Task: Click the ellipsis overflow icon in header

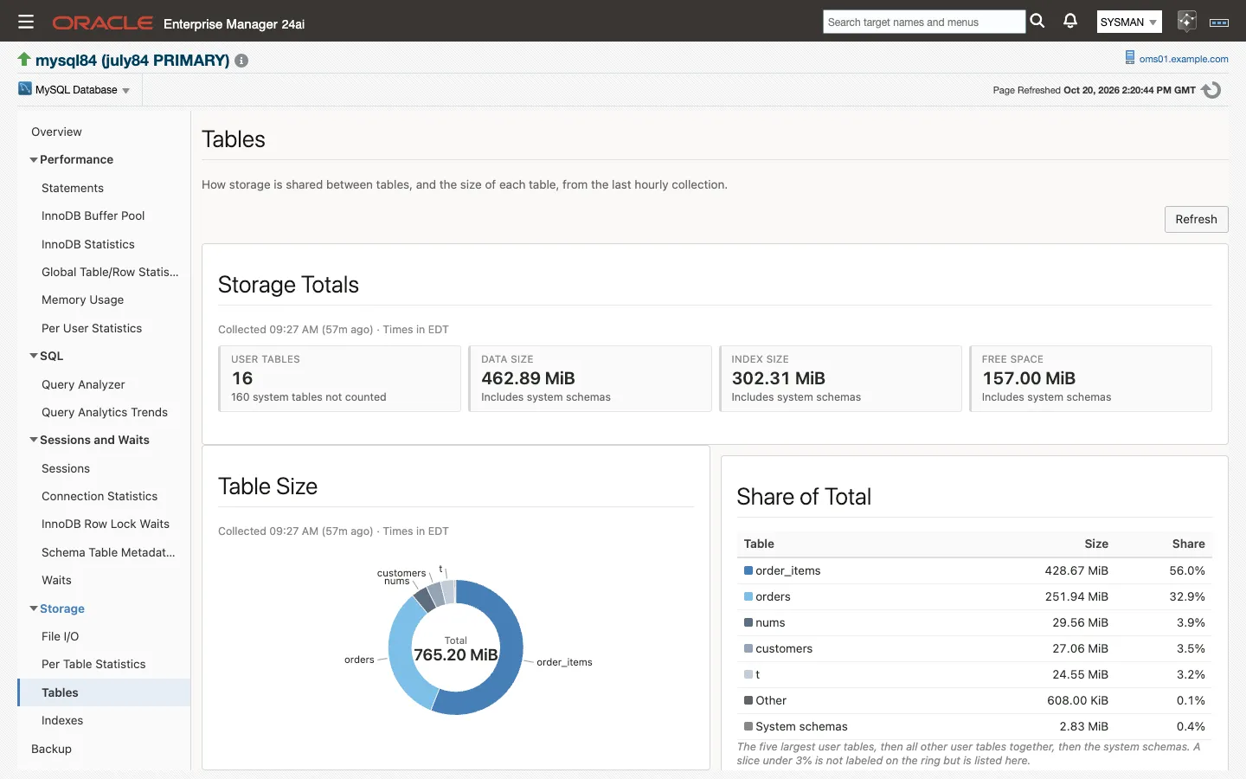Action: (x=1219, y=23)
